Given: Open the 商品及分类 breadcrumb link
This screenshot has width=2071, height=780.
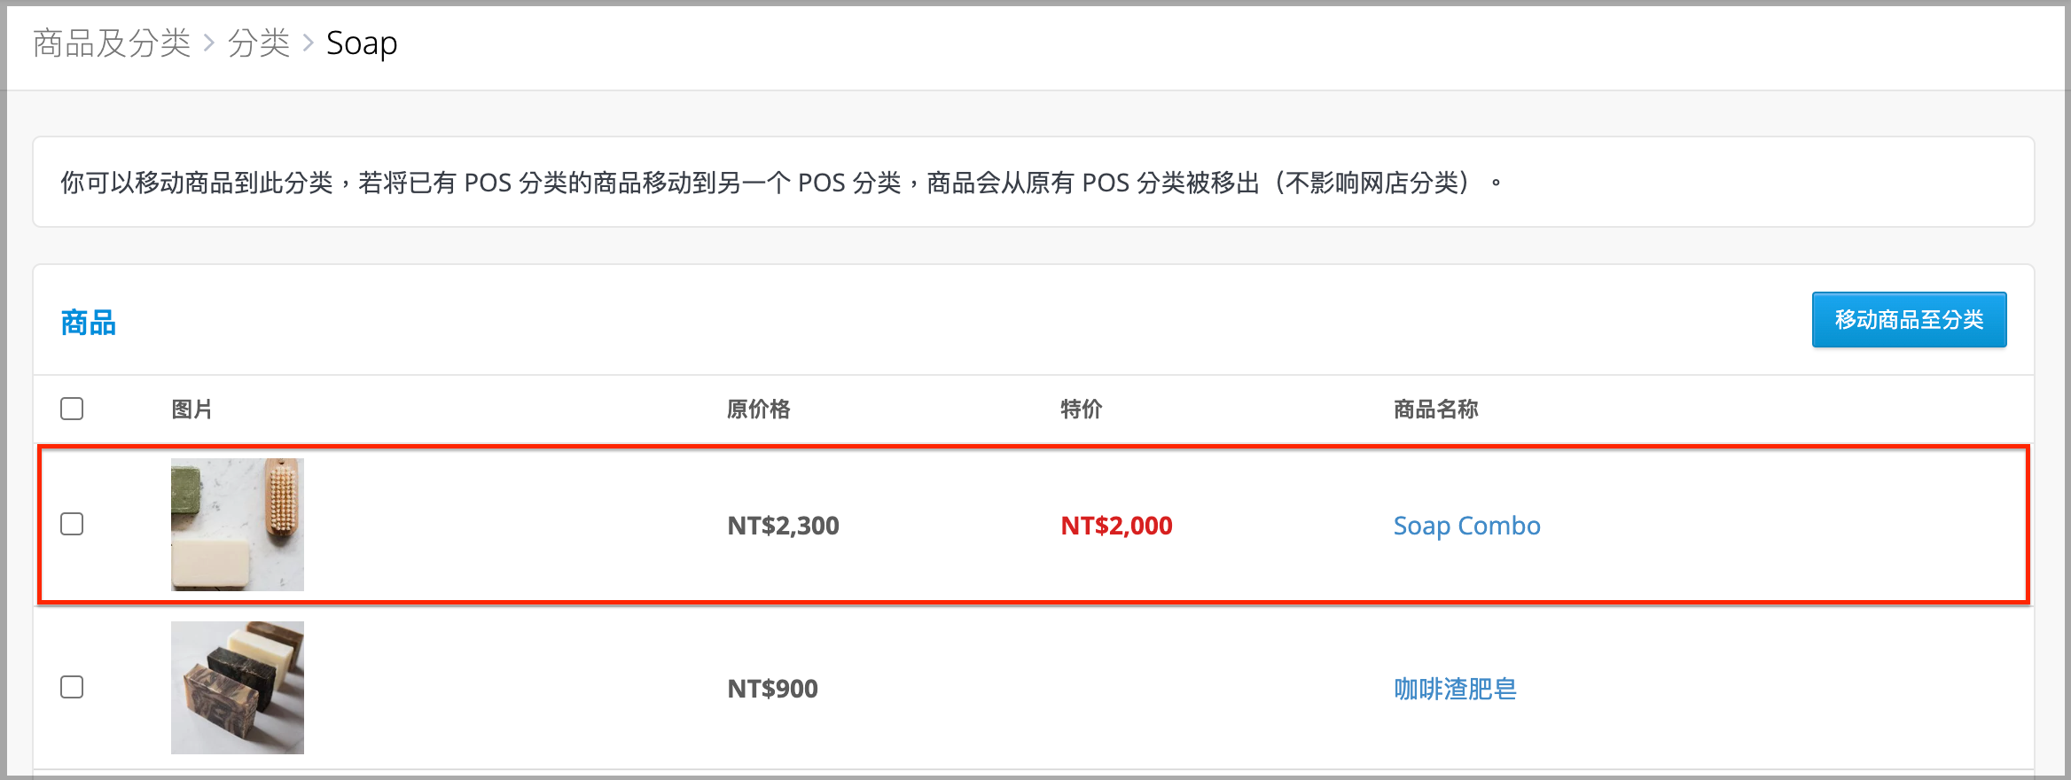Looking at the screenshot, I should [112, 43].
